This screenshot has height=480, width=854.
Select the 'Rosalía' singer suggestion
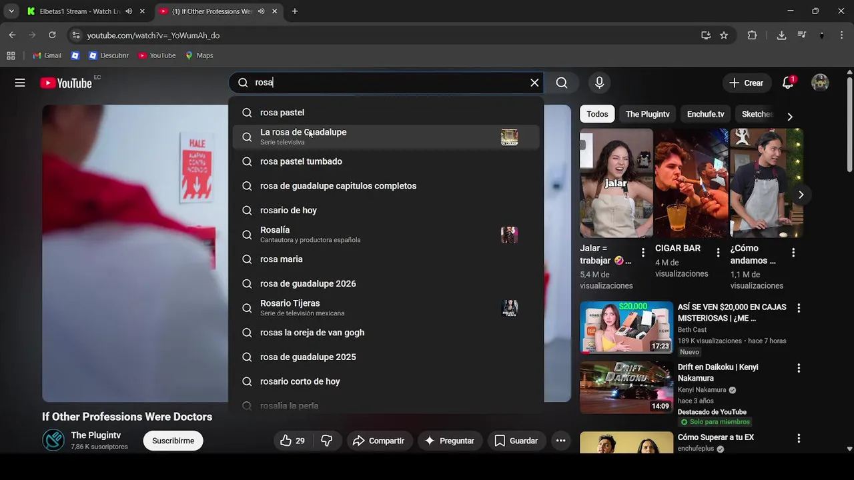386,235
